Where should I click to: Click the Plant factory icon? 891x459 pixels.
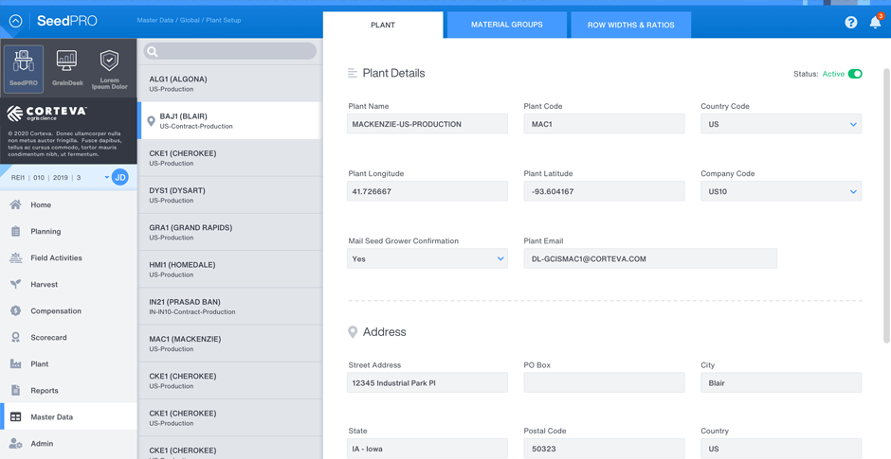(15, 363)
